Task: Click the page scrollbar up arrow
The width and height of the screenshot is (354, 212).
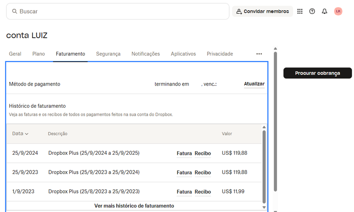Action: 275,49
